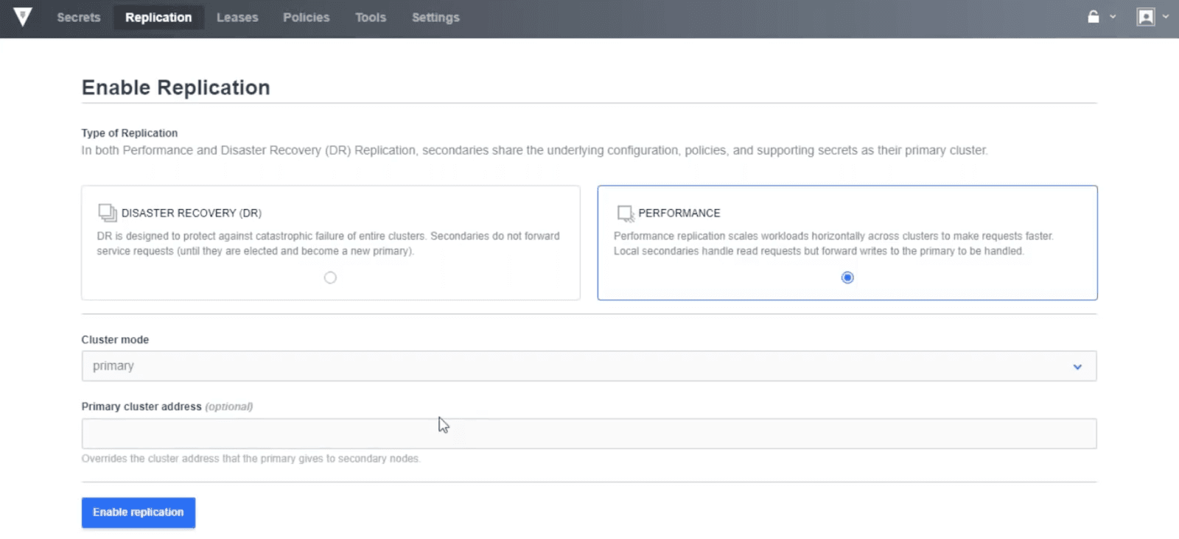Expand the chevron beside the lock icon
Viewport: 1179px width, 539px height.
point(1113,17)
